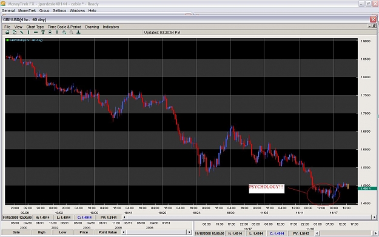Select the vertical line drawing tool
Viewport: 379px width, 237px height.
click(x=29, y=32)
